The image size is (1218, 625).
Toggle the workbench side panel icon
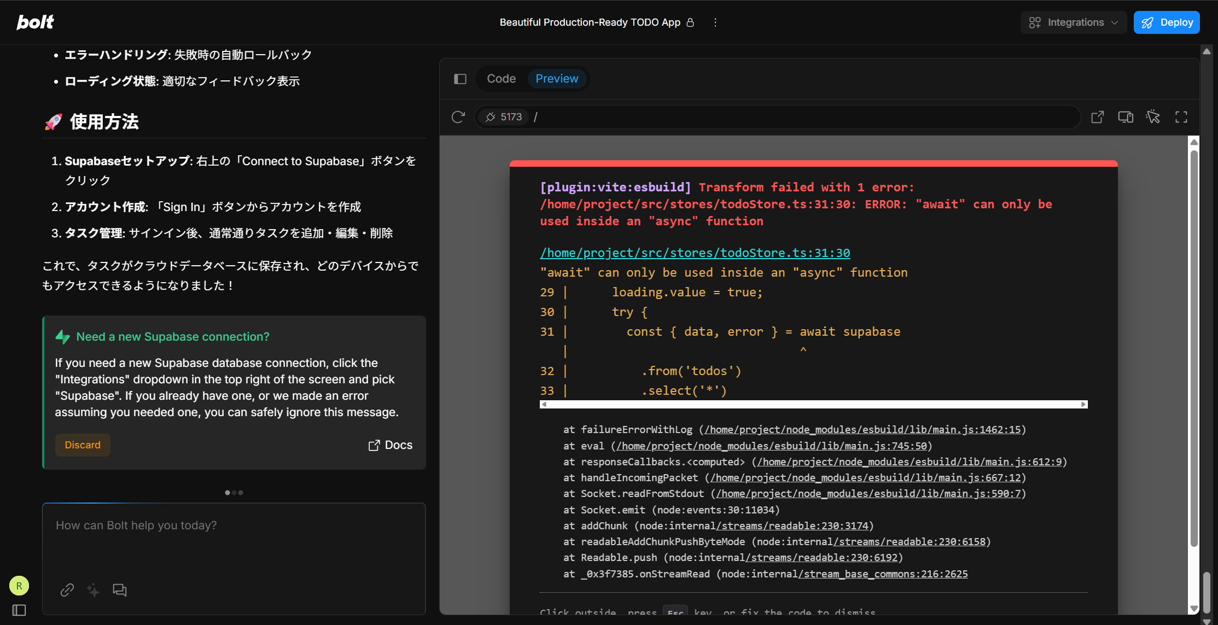pos(460,79)
